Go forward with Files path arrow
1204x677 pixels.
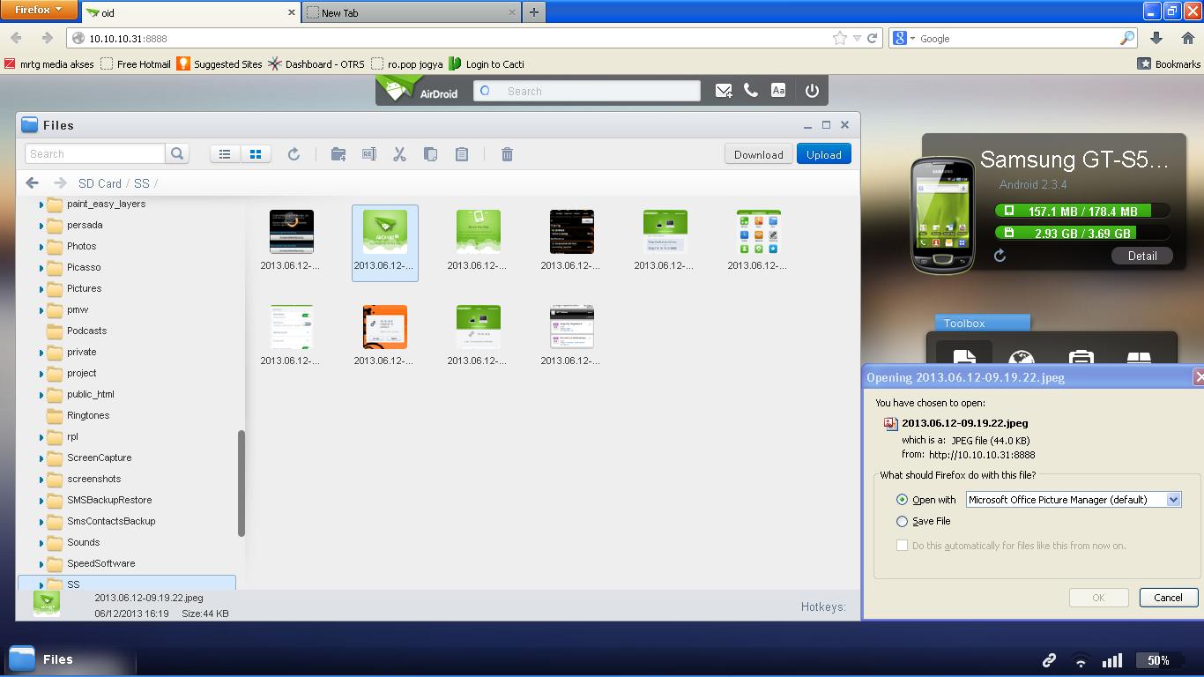60,183
